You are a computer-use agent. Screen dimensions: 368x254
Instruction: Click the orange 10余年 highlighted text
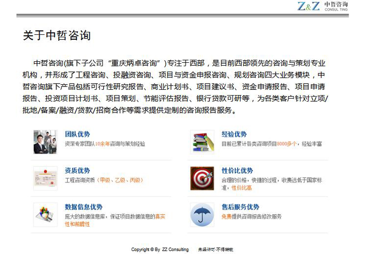102,144
